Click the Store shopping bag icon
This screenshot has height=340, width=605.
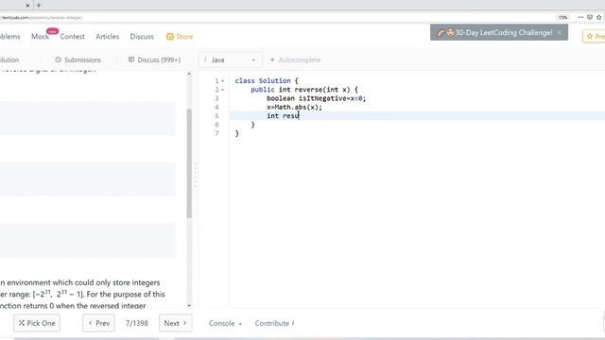170,37
